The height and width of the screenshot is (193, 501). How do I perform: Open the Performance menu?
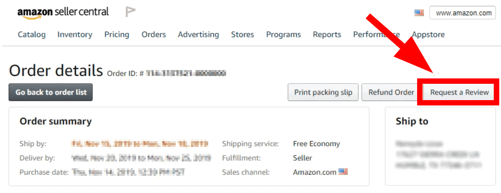(x=376, y=35)
